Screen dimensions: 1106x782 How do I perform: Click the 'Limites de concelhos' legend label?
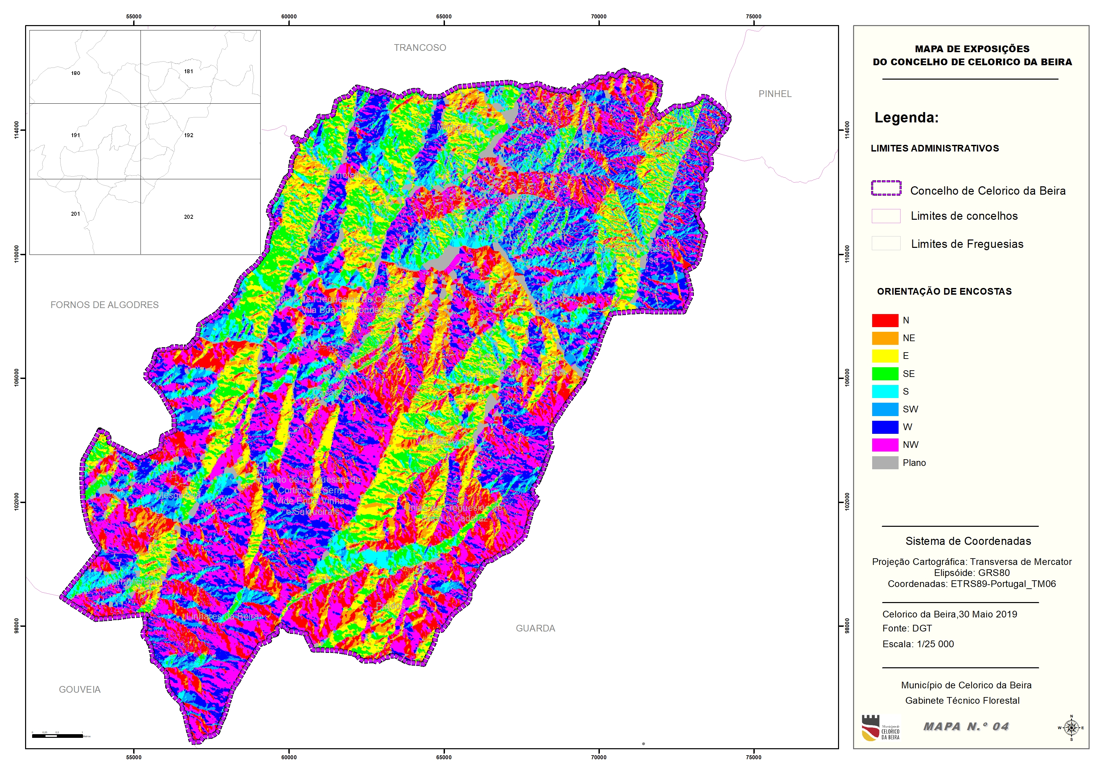click(x=964, y=216)
